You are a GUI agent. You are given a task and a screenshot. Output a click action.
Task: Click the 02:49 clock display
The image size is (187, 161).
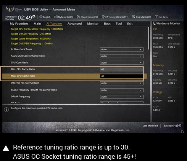(25, 18)
